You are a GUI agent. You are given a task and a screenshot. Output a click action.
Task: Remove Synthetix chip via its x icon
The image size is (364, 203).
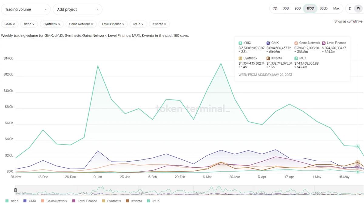(59, 24)
